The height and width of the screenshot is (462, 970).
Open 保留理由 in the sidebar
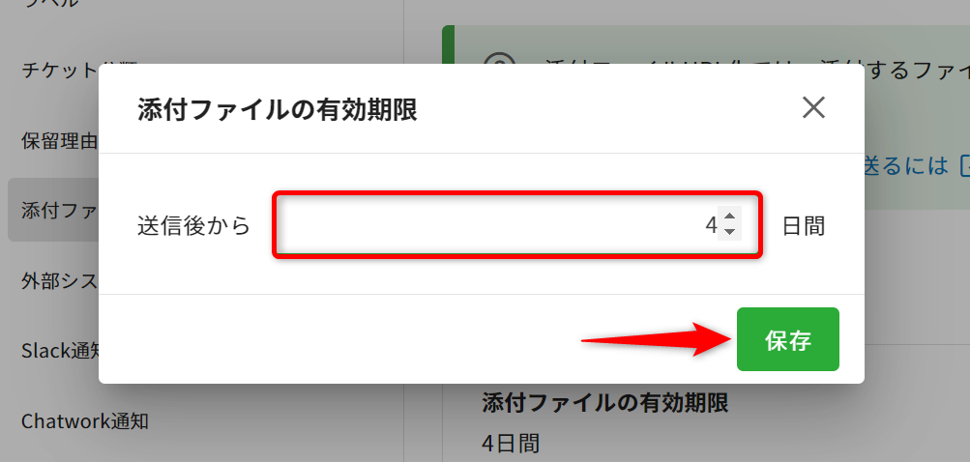click(59, 140)
